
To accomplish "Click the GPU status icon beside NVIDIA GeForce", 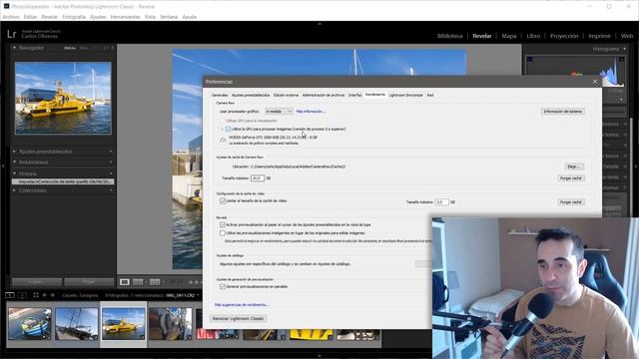I will pos(223,141).
